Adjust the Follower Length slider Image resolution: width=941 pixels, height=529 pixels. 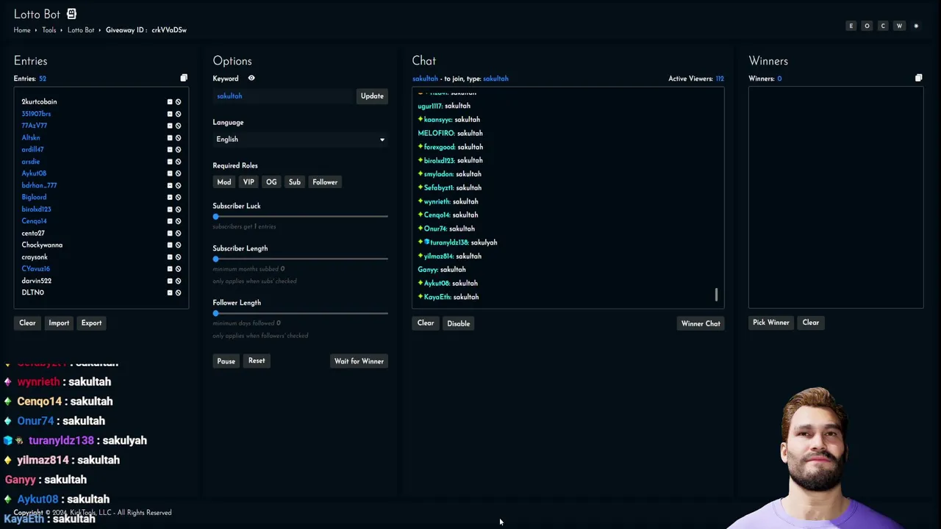click(300, 314)
